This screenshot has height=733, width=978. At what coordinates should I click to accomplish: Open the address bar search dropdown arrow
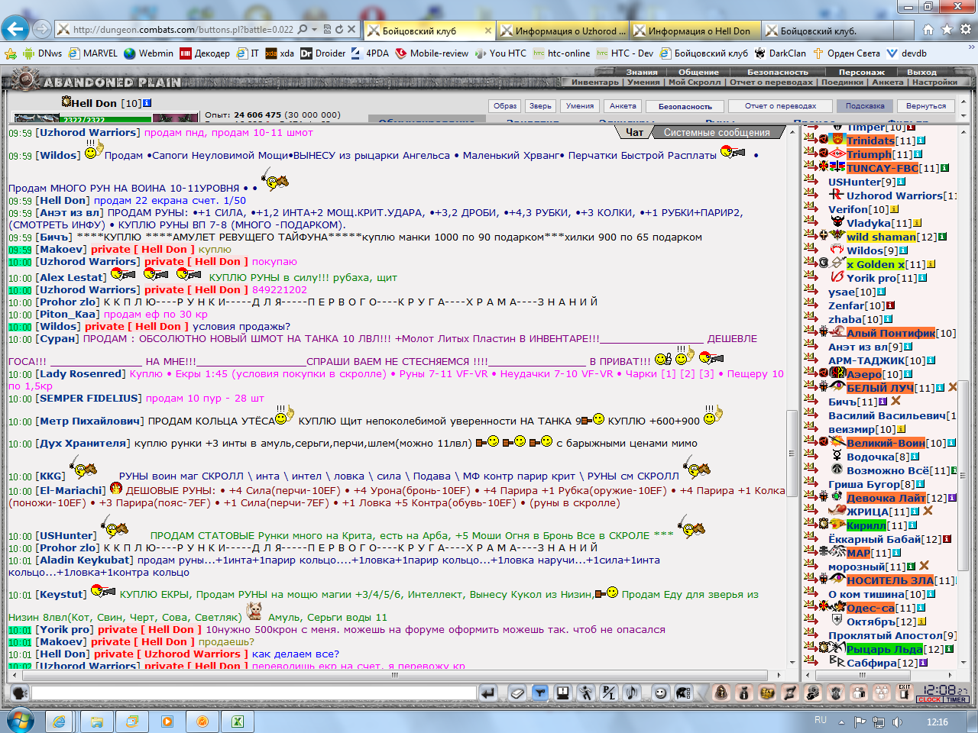pos(315,30)
